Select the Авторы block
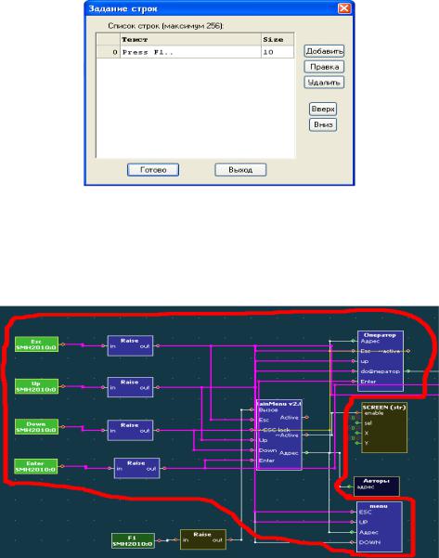This screenshot has height=558, width=439. tap(377, 487)
